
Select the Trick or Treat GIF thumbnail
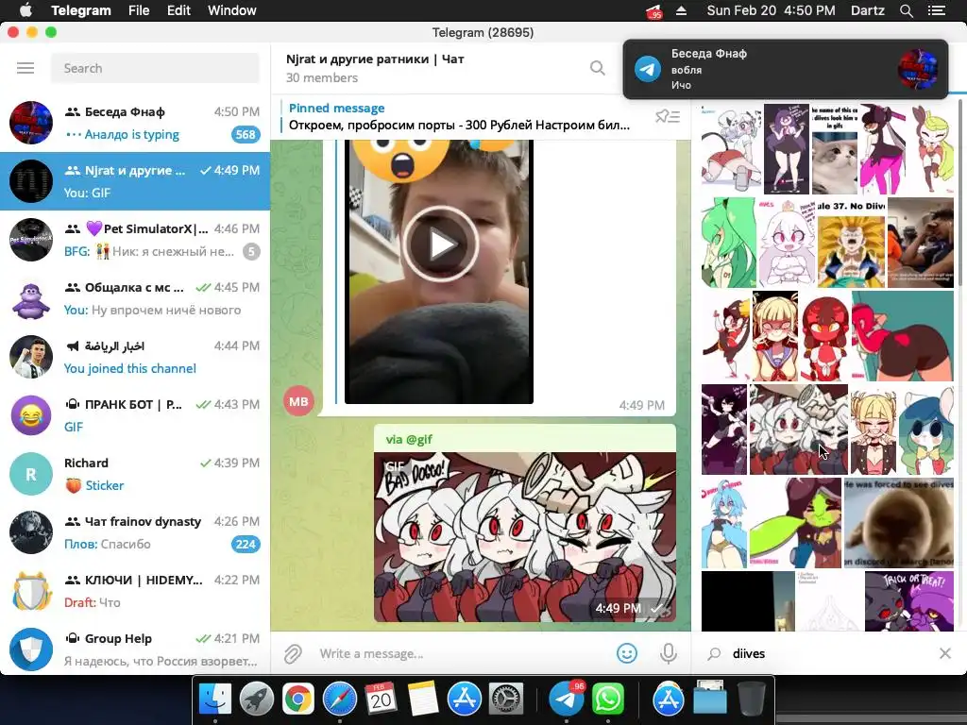tap(909, 601)
